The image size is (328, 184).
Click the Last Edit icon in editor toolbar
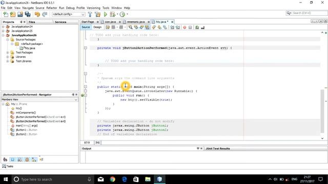coord(108,27)
